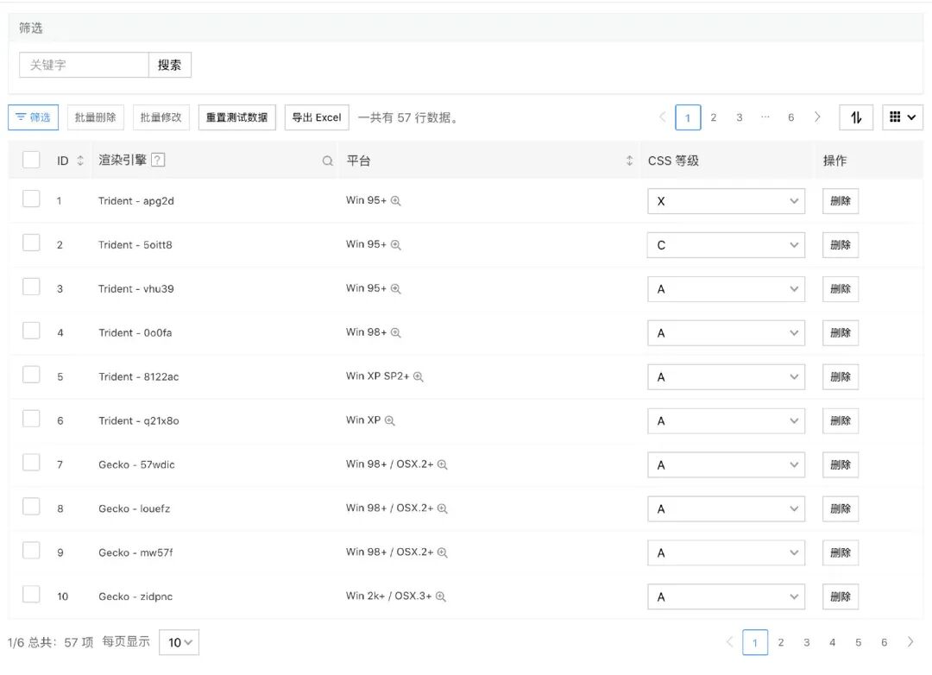
Task: Go to page 3 in top pagination
Action: 740,117
